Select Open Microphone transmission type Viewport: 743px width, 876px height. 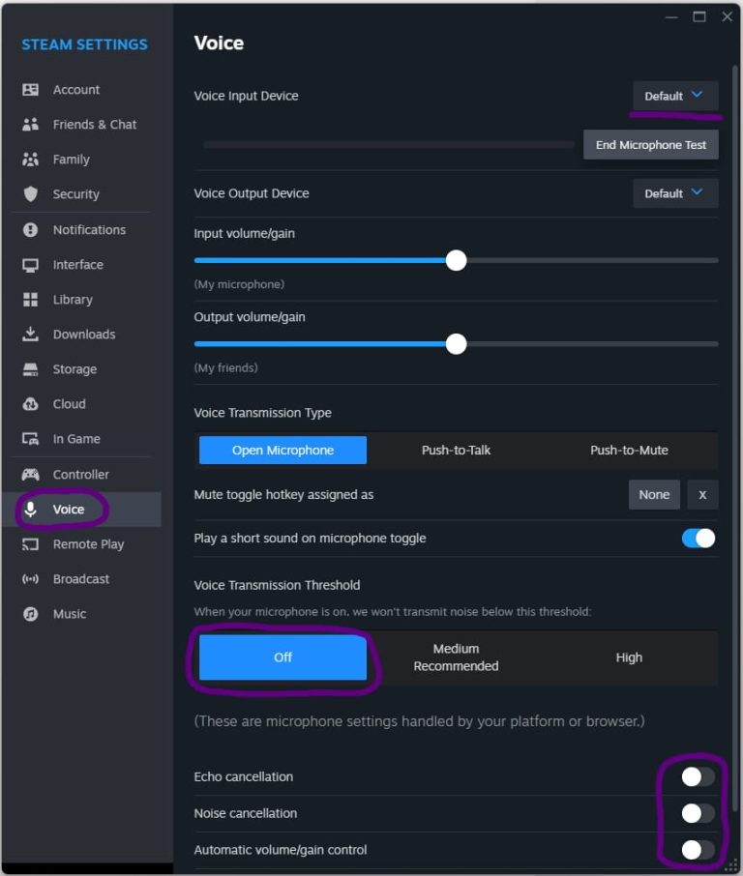[282, 451]
